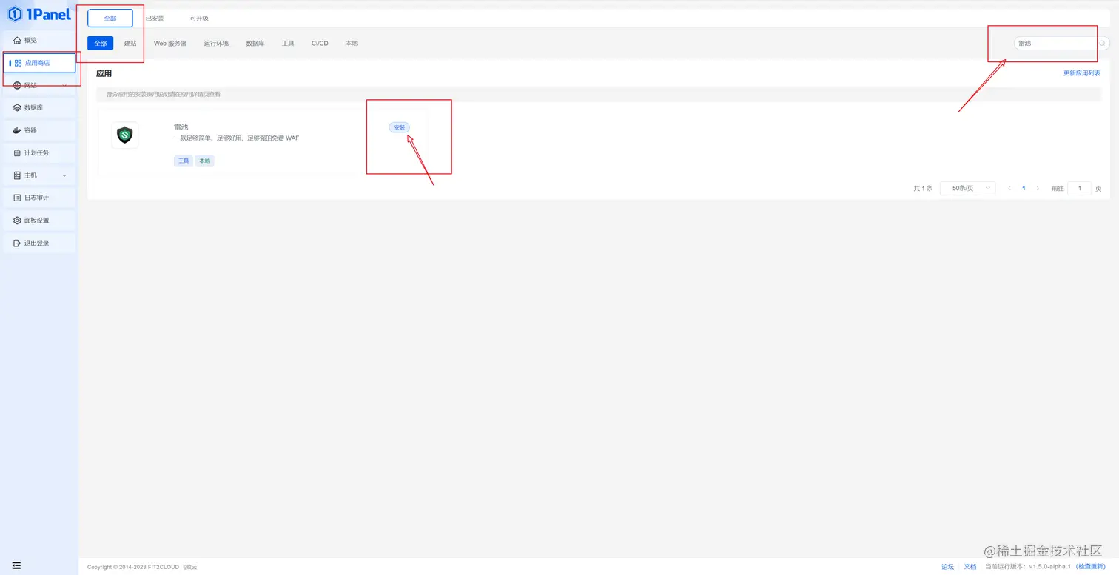The height and width of the screenshot is (575, 1119).
Task: Filter apps by Web 服务器
Action: (x=170, y=44)
